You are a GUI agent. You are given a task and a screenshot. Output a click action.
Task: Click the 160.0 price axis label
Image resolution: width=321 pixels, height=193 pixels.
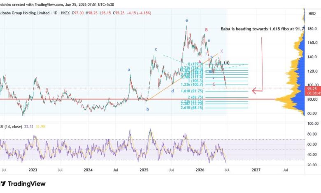[x=313, y=43]
